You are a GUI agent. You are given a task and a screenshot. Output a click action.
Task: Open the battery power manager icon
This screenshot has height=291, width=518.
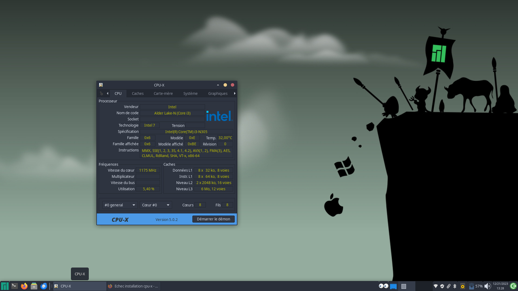point(471,286)
